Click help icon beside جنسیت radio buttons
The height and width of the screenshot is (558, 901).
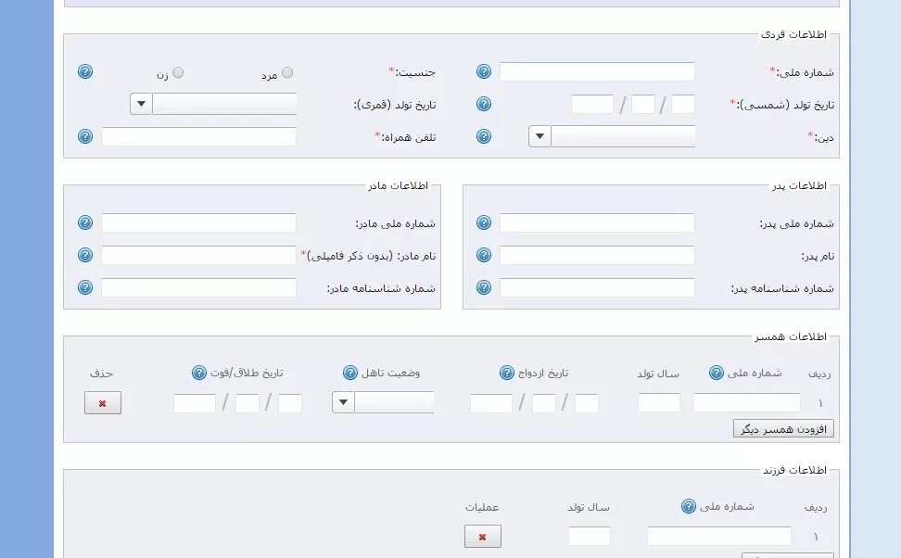coord(85,71)
